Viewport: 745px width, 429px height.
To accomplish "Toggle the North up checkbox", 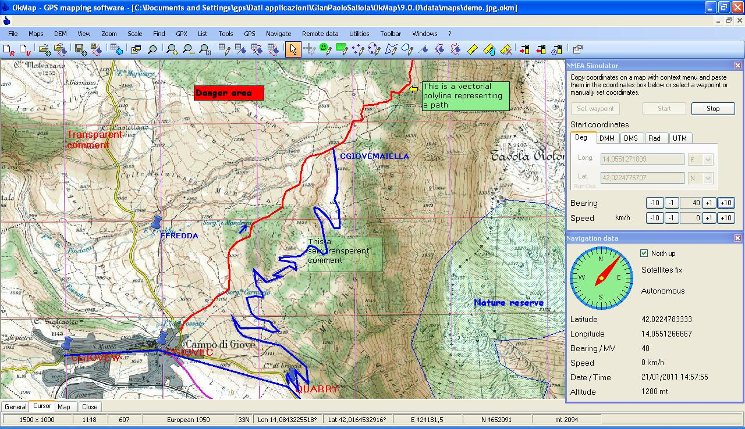I will [x=644, y=253].
